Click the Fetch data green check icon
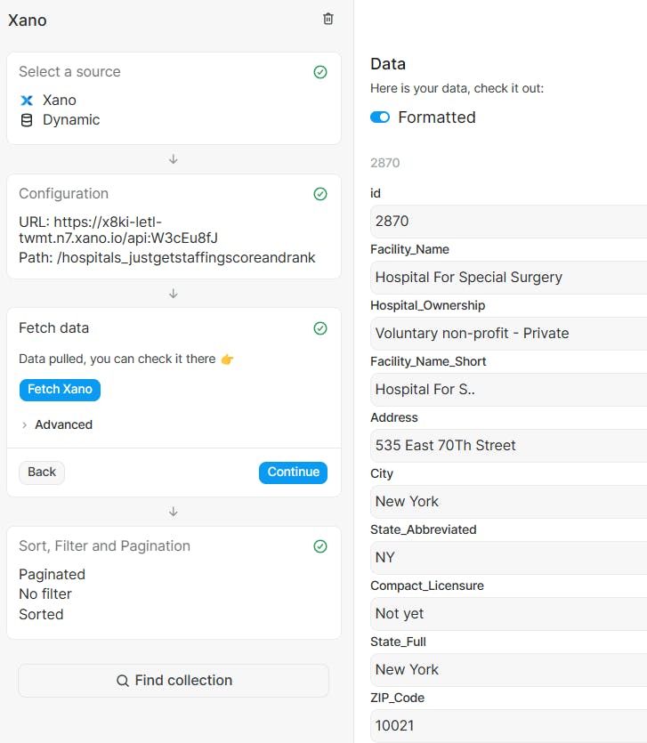 point(320,328)
